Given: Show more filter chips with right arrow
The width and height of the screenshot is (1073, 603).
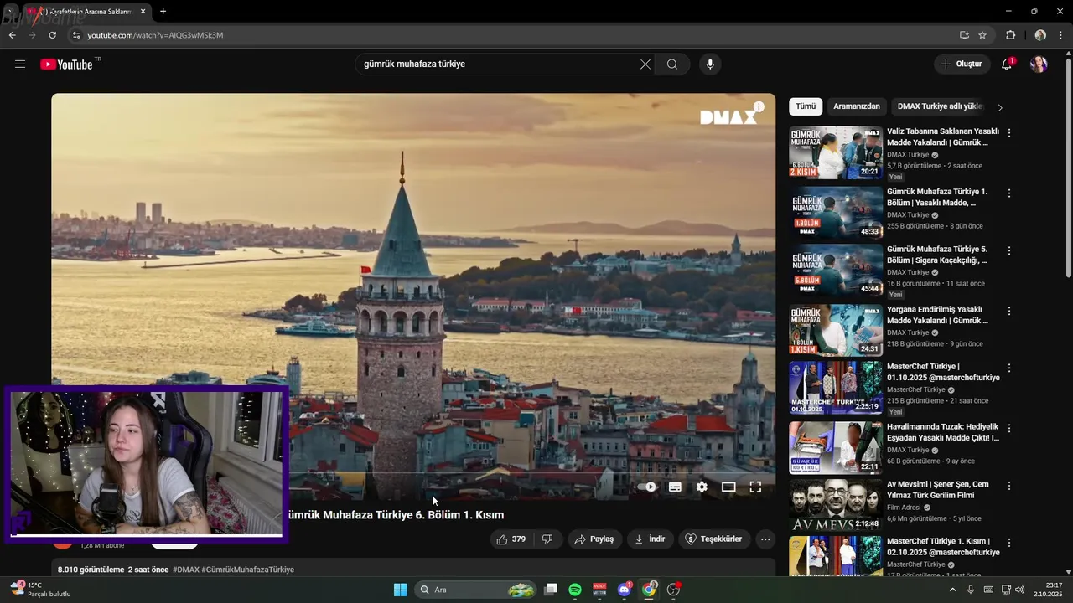Looking at the screenshot, I should click(x=999, y=107).
